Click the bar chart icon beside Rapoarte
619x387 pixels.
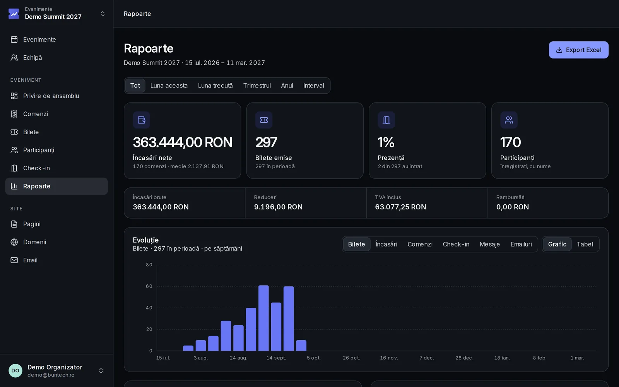(14, 186)
